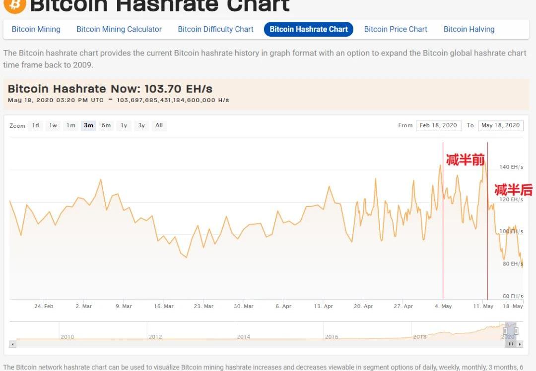Click the '9. Mar' date label
The image size is (536, 371).
[124, 307]
